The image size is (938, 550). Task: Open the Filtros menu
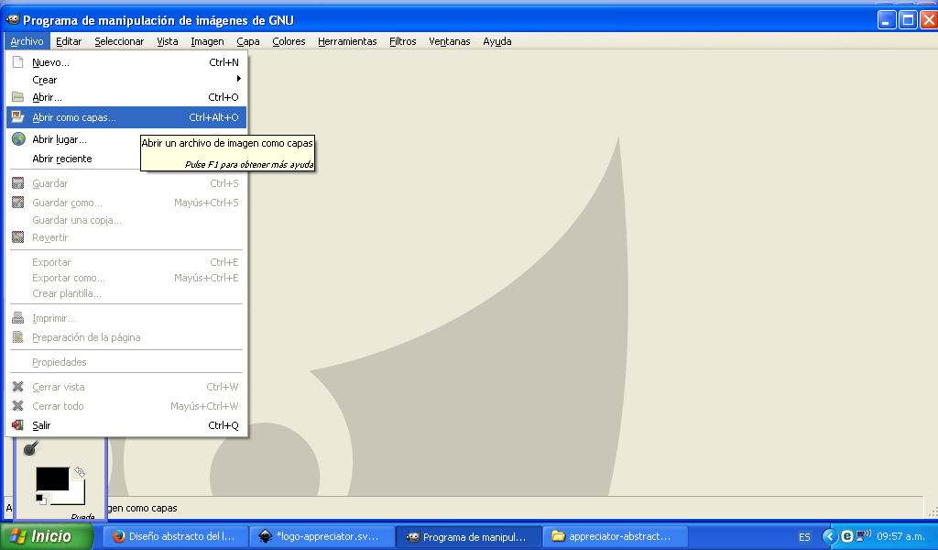(403, 41)
